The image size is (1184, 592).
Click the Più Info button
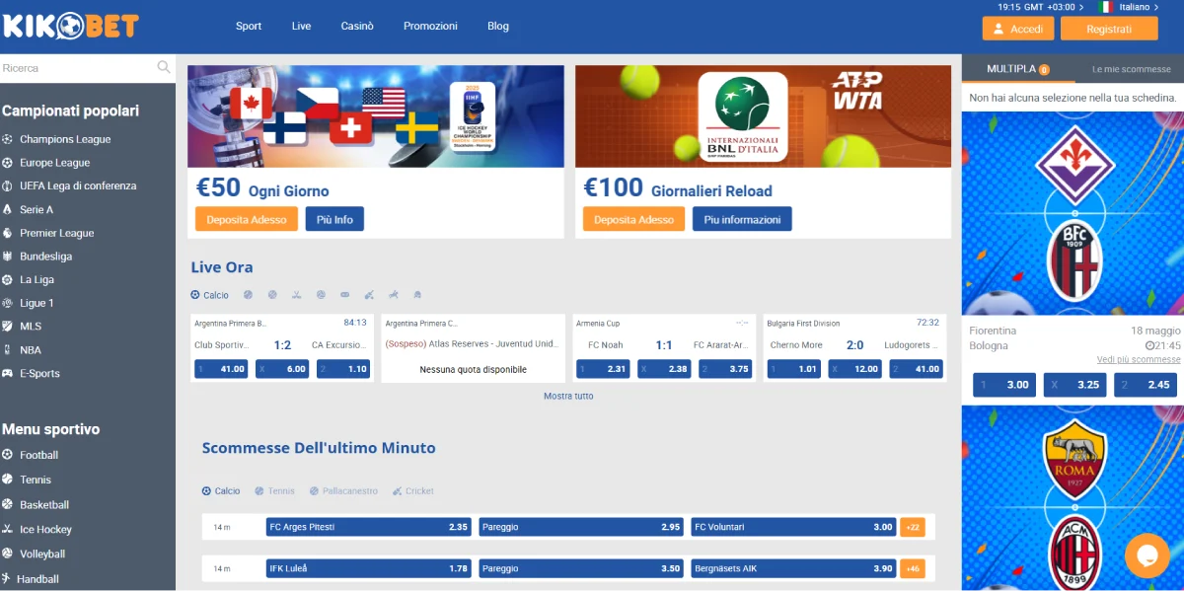[334, 219]
